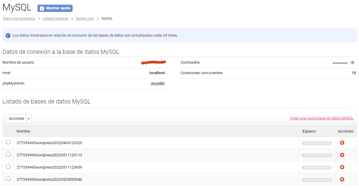The height and width of the screenshot is (188, 359).
Task: Click the Mostrar ayuda button
Action: point(55,8)
